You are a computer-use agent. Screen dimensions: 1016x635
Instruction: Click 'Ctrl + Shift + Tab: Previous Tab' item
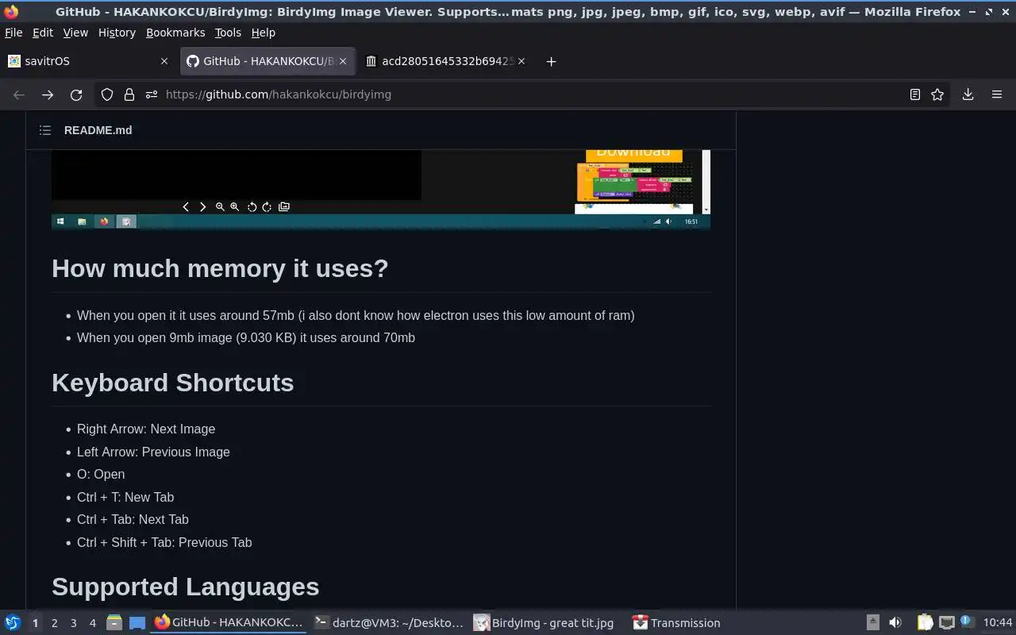tap(164, 542)
